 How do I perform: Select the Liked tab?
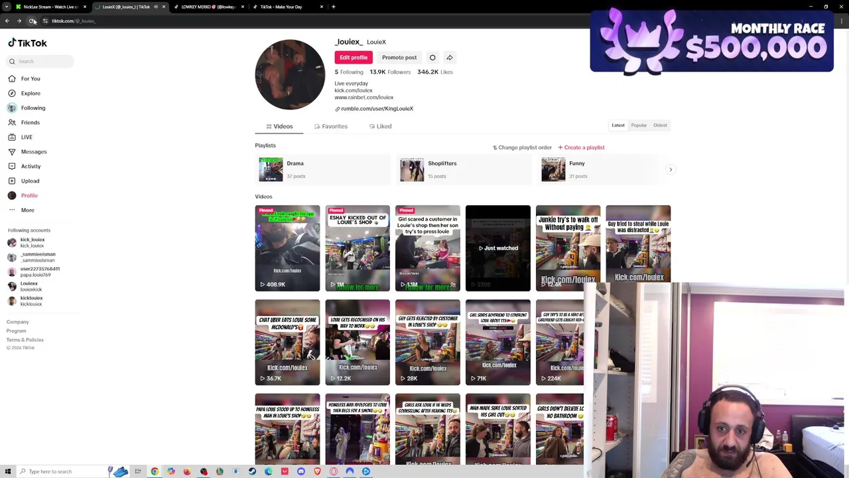click(x=380, y=126)
